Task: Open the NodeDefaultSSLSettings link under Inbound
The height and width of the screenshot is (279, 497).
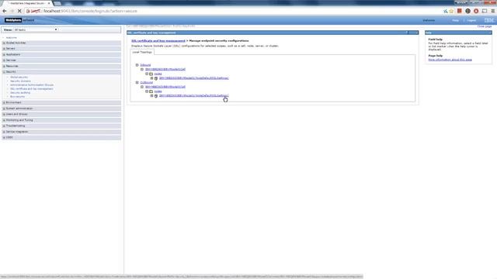Action: pos(193,78)
